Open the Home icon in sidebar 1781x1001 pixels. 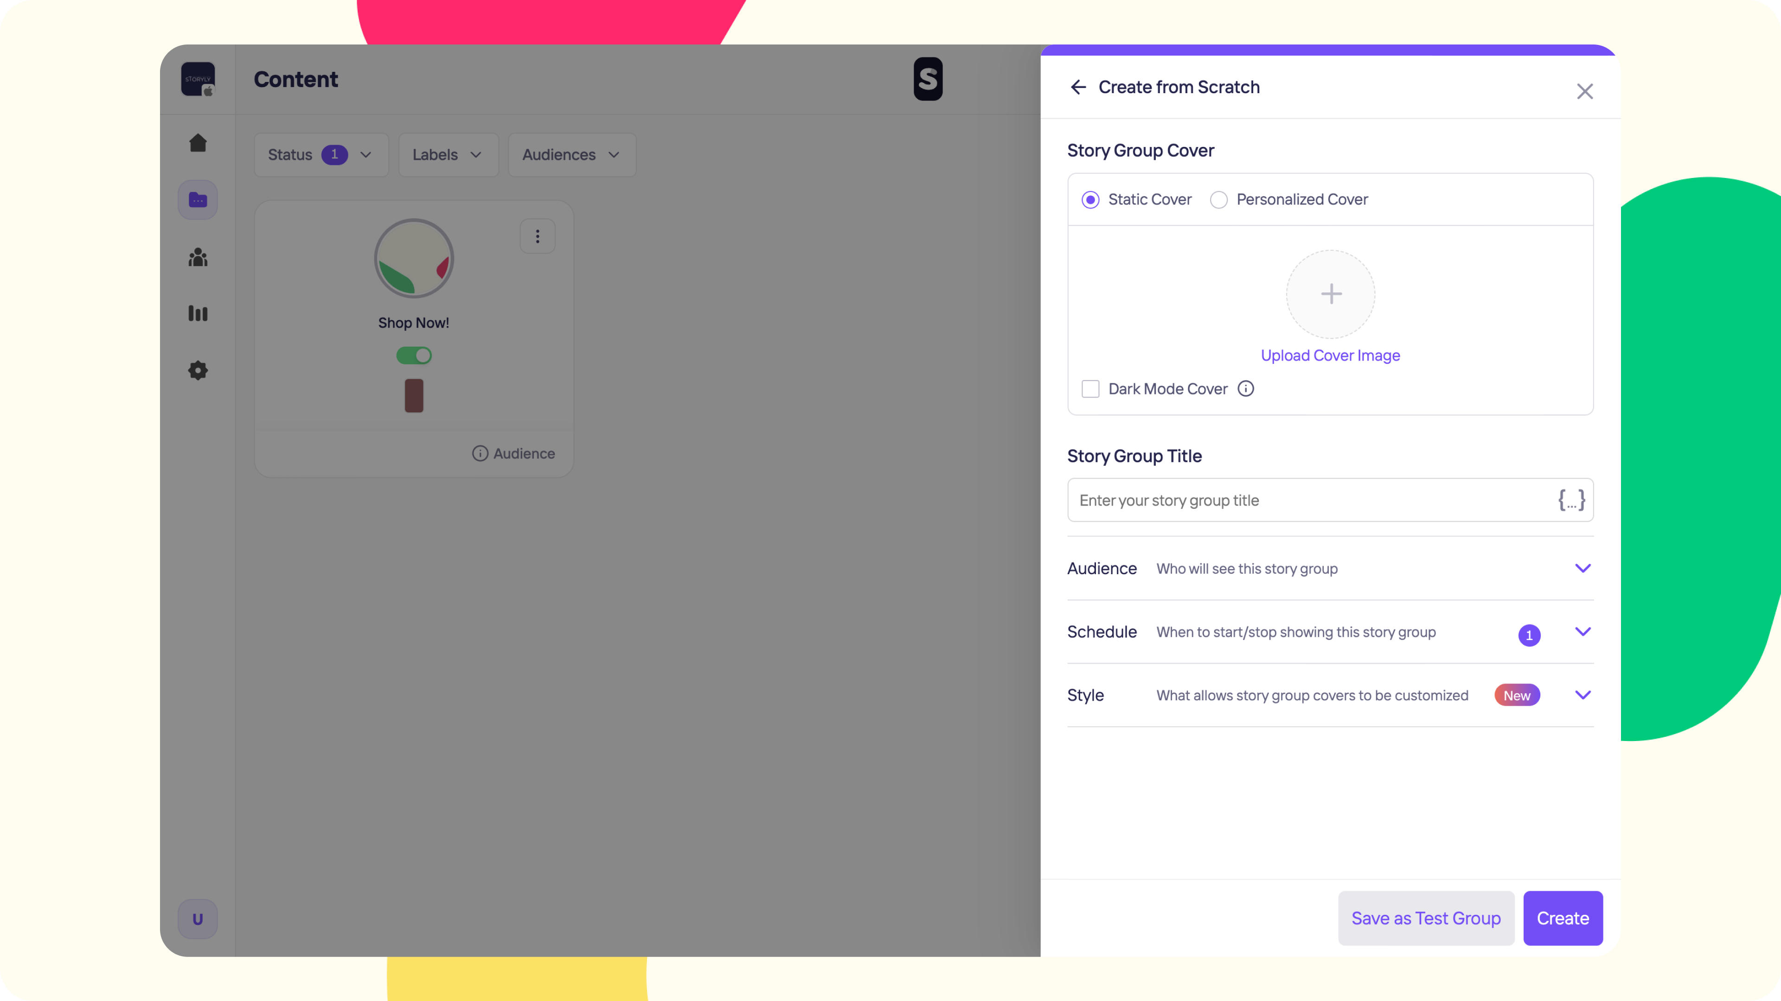coord(198,143)
